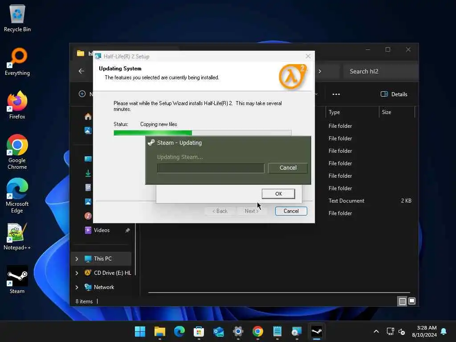Switch to Steam in the taskbar
The width and height of the screenshot is (456, 342).
click(x=317, y=331)
